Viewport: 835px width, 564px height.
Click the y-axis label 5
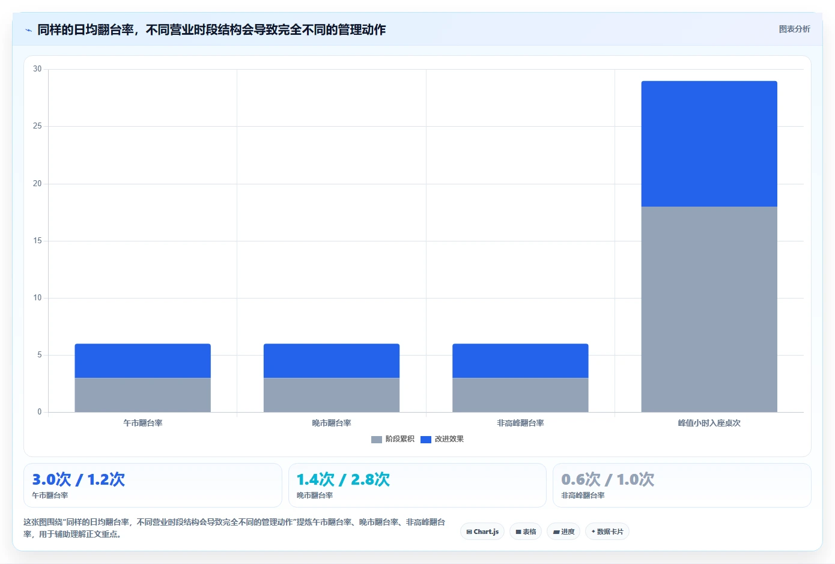40,355
